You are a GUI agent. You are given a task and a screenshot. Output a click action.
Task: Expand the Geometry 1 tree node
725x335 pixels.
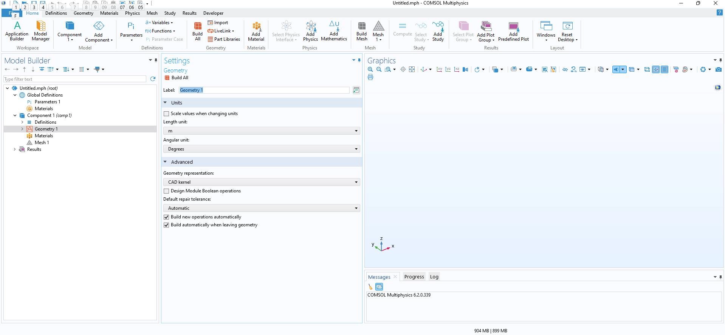click(x=22, y=129)
